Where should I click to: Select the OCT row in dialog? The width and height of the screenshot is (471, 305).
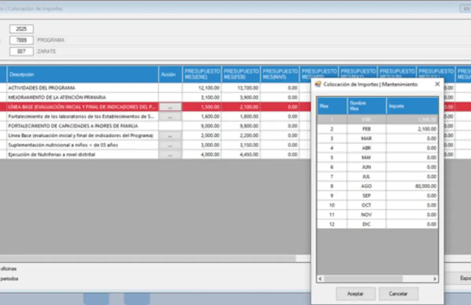coord(378,205)
